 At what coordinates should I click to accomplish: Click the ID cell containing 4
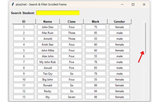click(24, 45)
